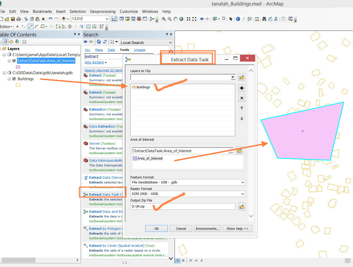
Task: Go back to previous extent
Action: [202, 19]
